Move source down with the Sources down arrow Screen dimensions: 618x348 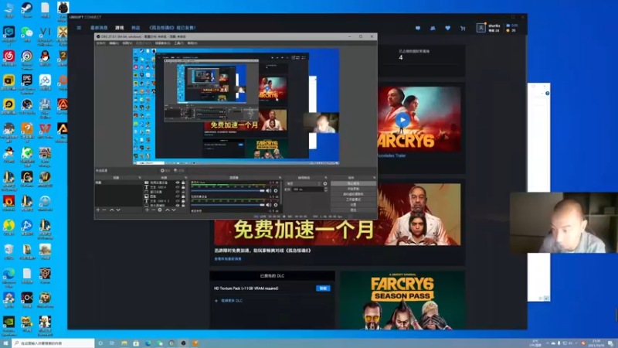click(x=174, y=210)
